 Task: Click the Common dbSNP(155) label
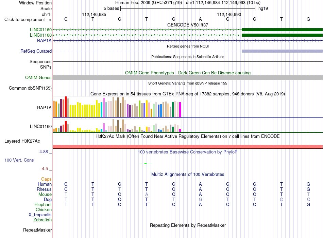click(x=30, y=88)
